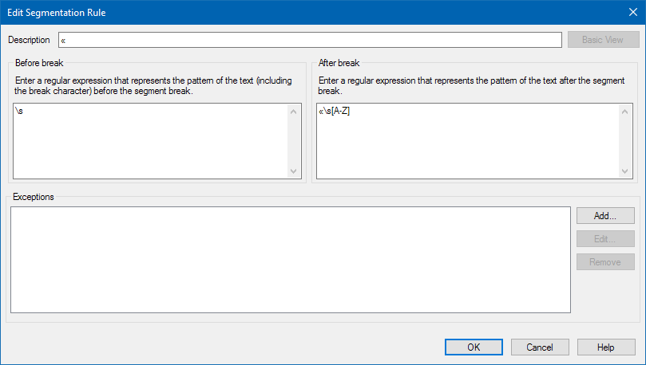
Task: Click the Description field label
Action: 29,40
